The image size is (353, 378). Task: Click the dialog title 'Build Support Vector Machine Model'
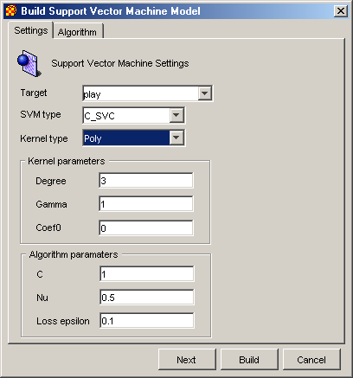(x=111, y=11)
